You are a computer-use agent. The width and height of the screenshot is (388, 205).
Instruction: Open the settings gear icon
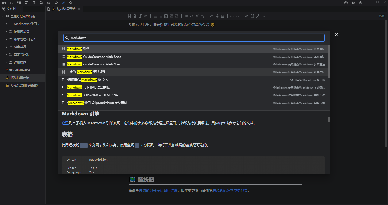coord(361,3)
